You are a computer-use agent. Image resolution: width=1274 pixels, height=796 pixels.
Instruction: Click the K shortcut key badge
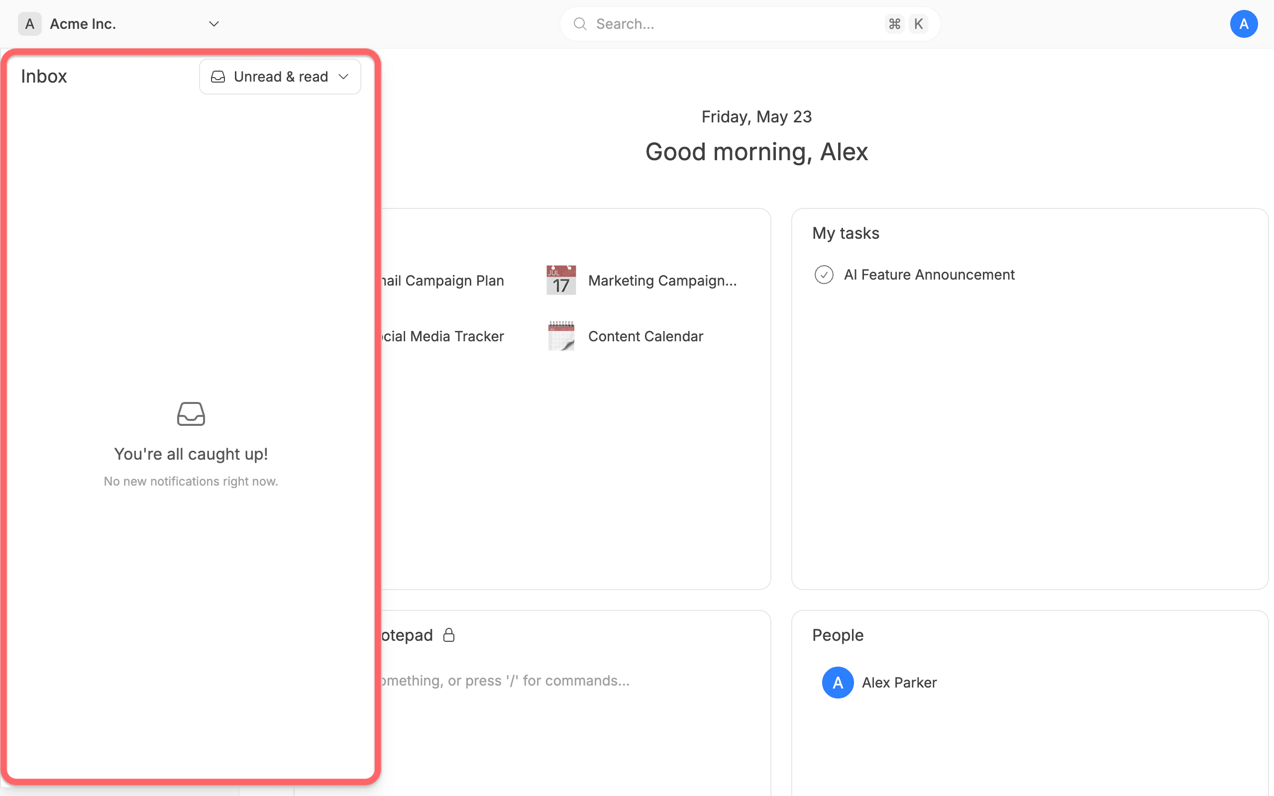[x=918, y=24]
